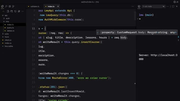The height and width of the screenshot is (101, 180).
Task: Open Explorer more actions menu
Action: tap(22, 11)
